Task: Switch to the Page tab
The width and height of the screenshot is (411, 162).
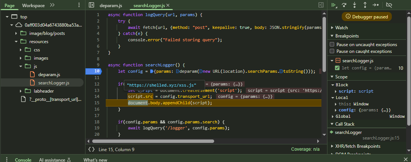Action: tap(10, 5)
